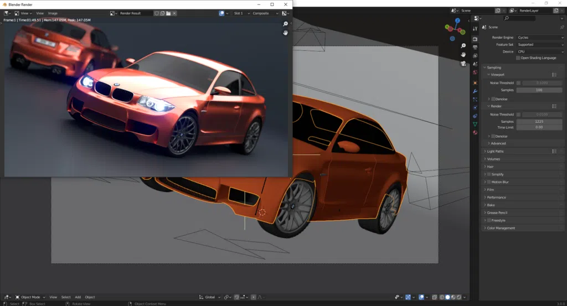Open the Image menu in render window

pos(53,13)
